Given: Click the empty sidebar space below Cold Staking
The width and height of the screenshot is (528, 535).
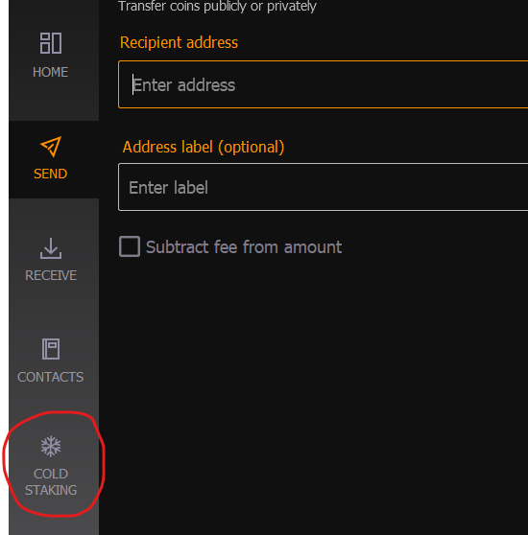Looking at the screenshot, I should coord(54,526).
